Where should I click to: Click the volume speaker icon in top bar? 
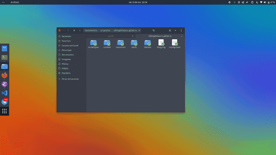[x=265, y=2]
